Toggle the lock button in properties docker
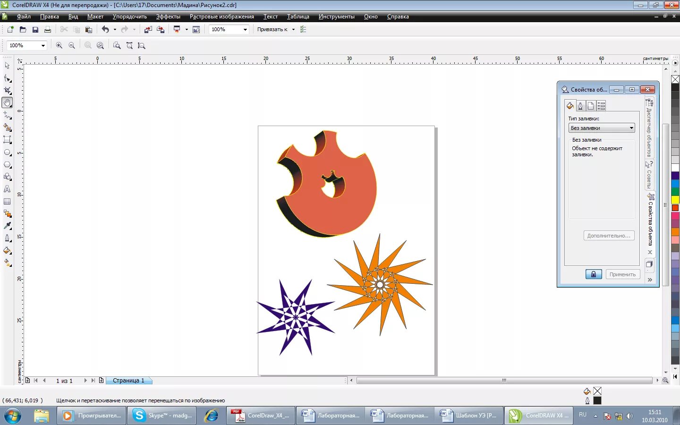Image resolution: width=680 pixels, height=425 pixels. tap(594, 274)
